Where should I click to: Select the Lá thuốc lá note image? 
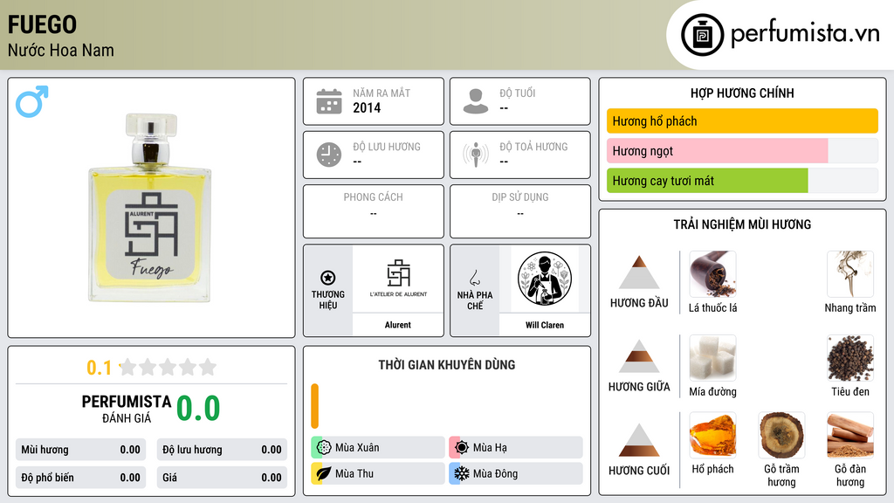click(712, 275)
